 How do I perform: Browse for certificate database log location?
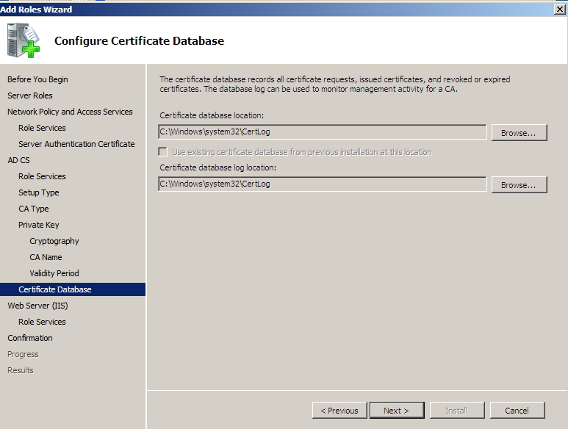click(x=519, y=185)
